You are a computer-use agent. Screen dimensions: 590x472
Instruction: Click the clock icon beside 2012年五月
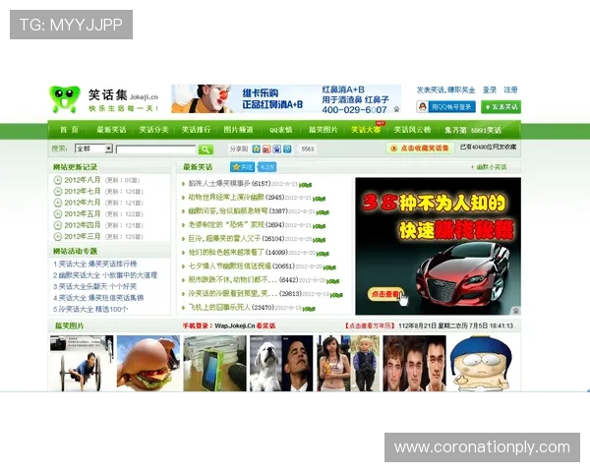click(58, 213)
